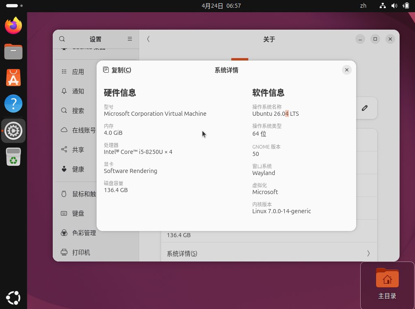Open 共享 settings in the sidebar

pos(78,149)
